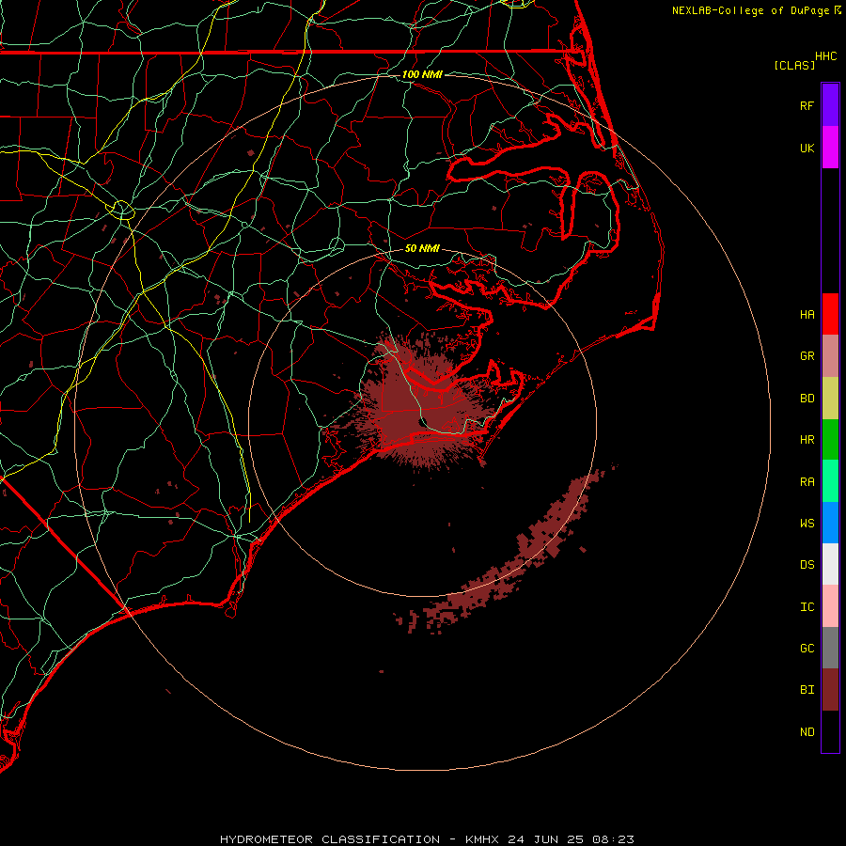Image resolution: width=846 pixels, height=846 pixels.
Task: Click the RF purple legend swatch
Action: (830, 105)
